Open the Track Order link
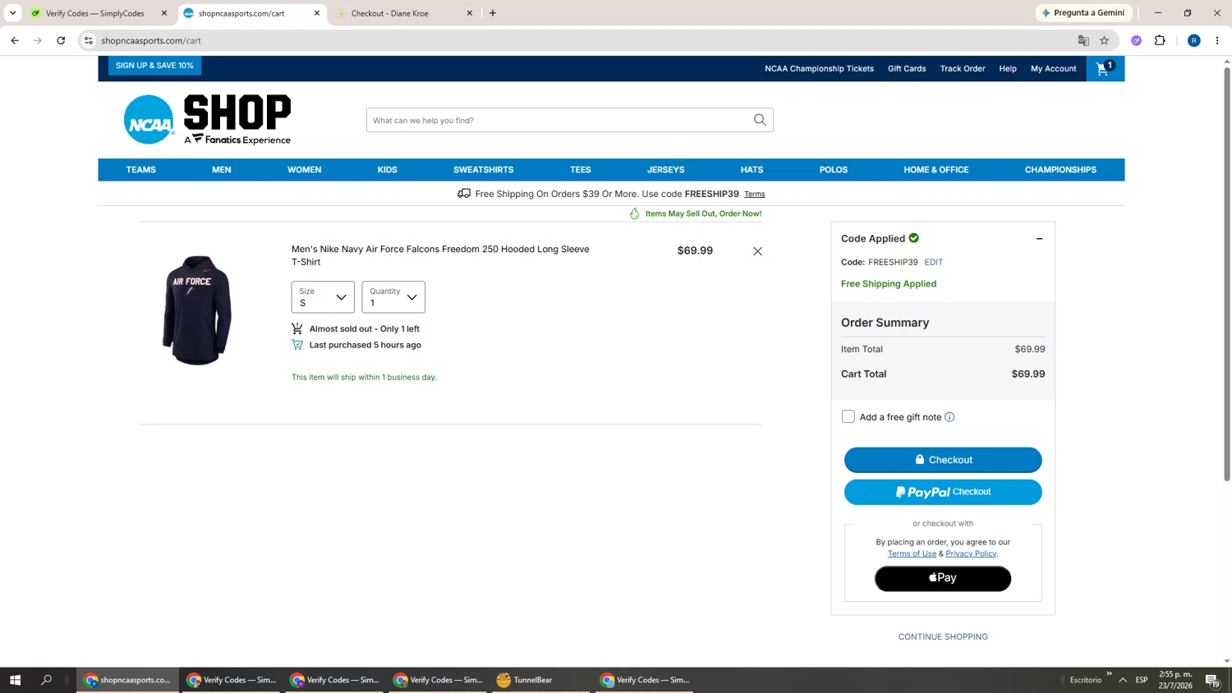This screenshot has width=1232, height=693. point(963,69)
